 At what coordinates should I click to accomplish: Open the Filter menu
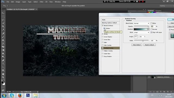[42, 2]
